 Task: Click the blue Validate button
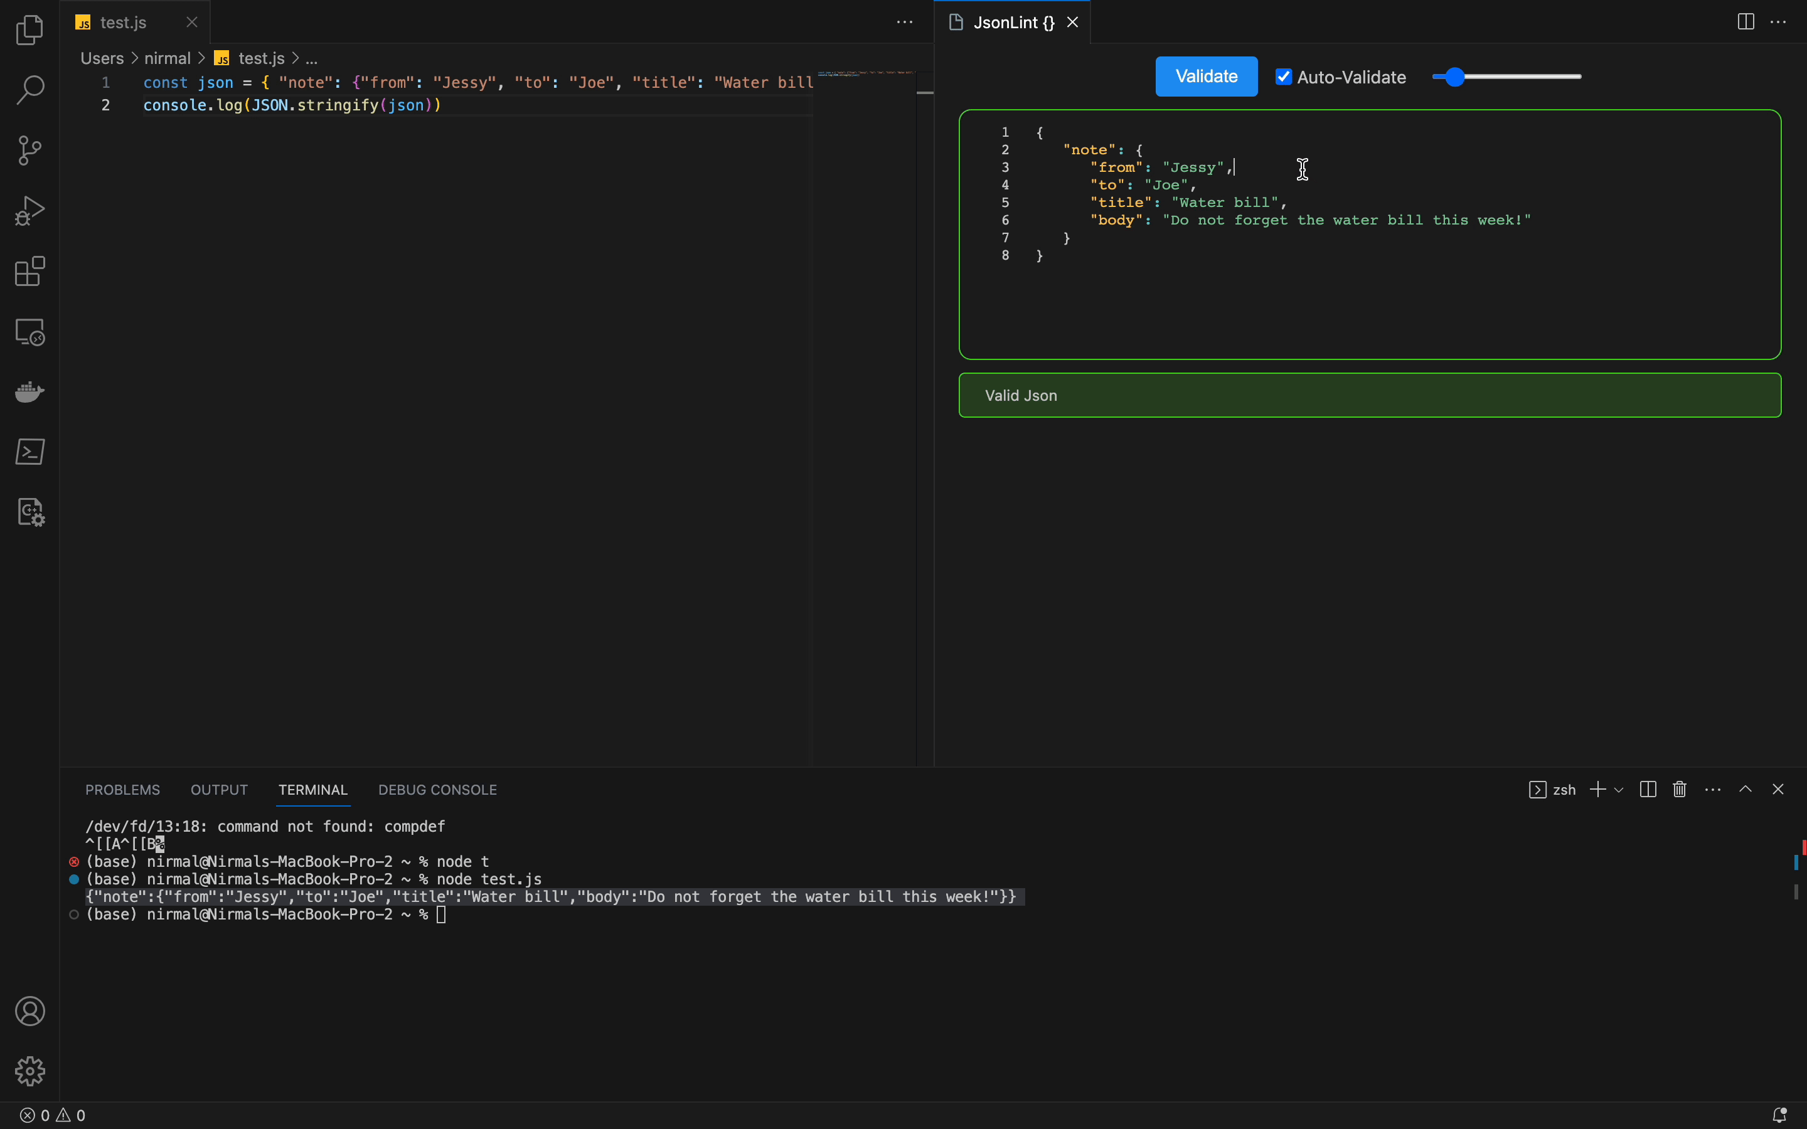pyautogui.click(x=1206, y=76)
